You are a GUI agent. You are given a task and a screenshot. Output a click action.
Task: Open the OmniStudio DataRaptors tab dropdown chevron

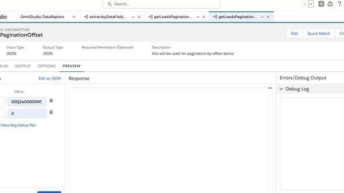point(74,17)
